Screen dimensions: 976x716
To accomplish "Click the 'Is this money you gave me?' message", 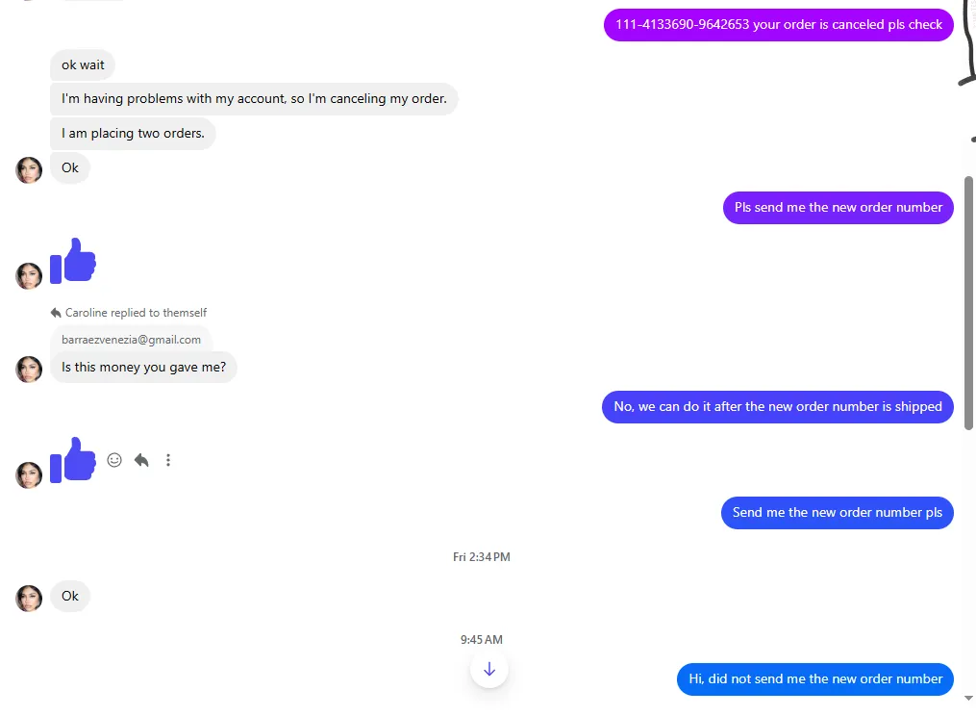I will pos(144,367).
